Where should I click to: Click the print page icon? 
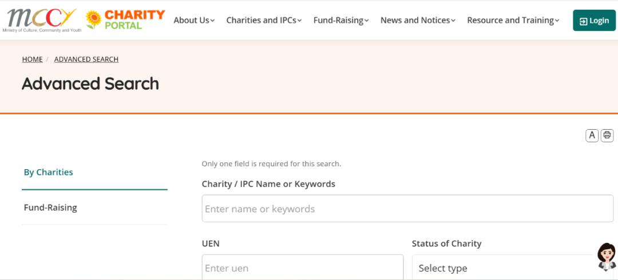coord(607,135)
